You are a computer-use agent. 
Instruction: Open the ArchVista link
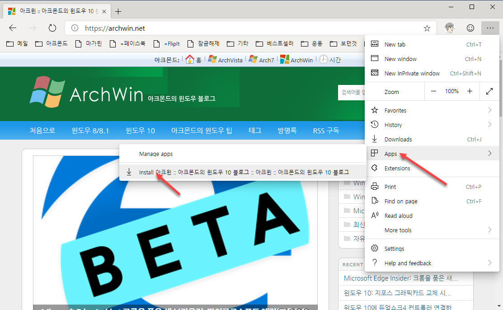click(225, 59)
